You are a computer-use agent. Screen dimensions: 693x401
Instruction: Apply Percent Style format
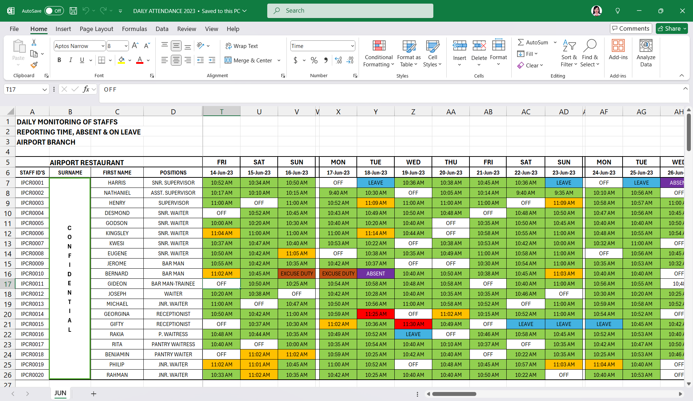pos(314,60)
